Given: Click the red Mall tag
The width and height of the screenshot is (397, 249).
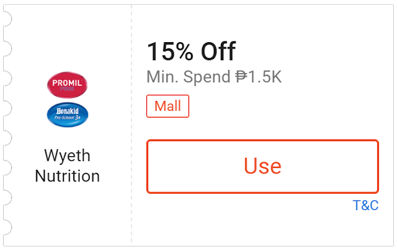Looking at the screenshot, I should (167, 106).
